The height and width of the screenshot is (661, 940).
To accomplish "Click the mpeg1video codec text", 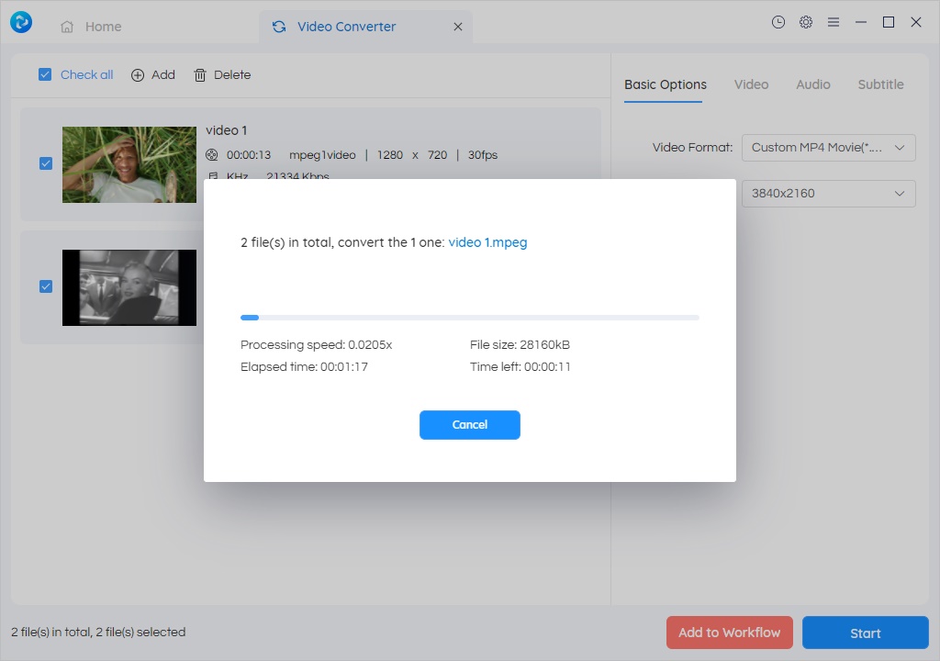I will coord(322,155).
